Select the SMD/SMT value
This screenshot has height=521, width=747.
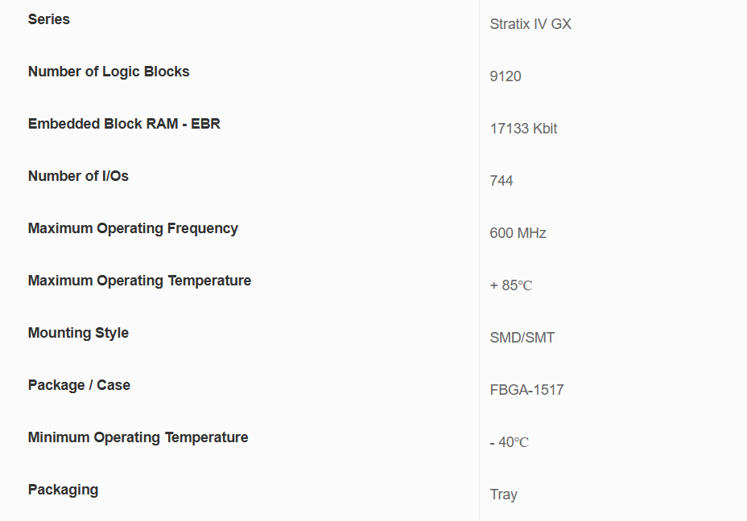coord(522,338)
